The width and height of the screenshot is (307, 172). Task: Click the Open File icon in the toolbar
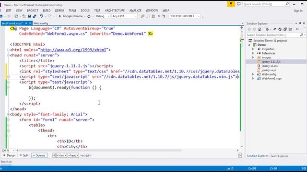(x=24, y=16)
